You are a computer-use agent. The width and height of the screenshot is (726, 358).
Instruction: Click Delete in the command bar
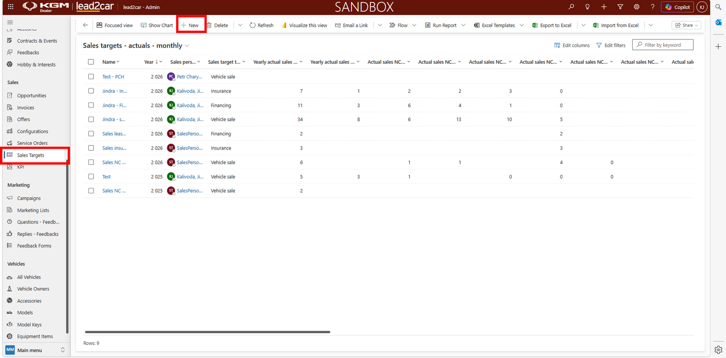217,25
